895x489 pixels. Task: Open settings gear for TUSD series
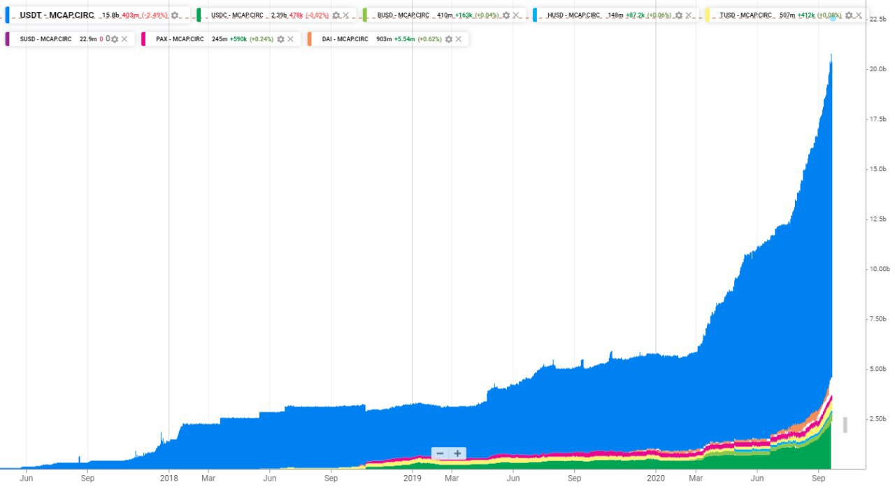tap(849, 15)
